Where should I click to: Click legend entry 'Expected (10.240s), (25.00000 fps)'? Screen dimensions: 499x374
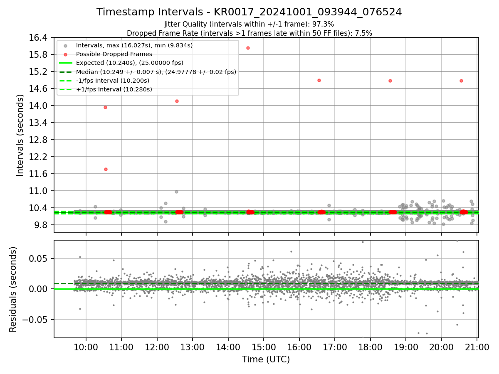coord(130,63)
